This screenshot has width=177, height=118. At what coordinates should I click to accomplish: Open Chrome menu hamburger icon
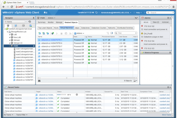pyautogui.click(x=173, y=7)
